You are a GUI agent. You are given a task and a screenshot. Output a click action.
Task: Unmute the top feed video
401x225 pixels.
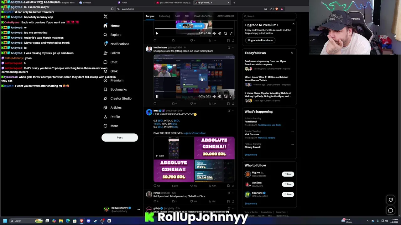point(214,33)
